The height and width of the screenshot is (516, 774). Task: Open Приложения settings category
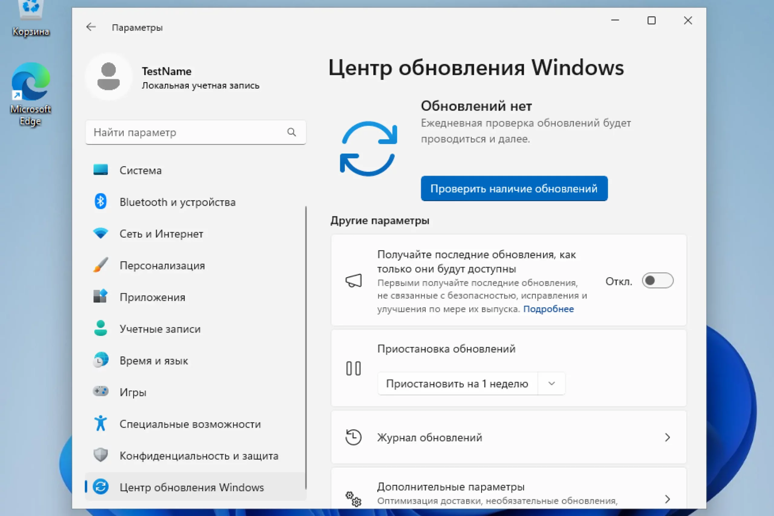[152, 297]
